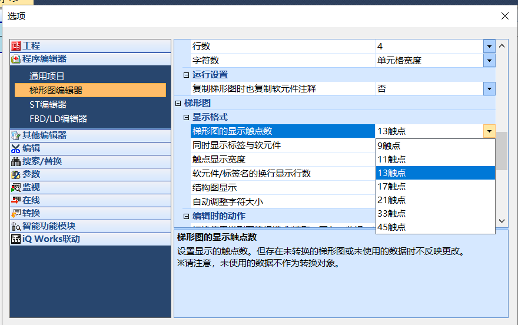
Task: Close the 选项 dialog
Action: click(x=504, y=16)
